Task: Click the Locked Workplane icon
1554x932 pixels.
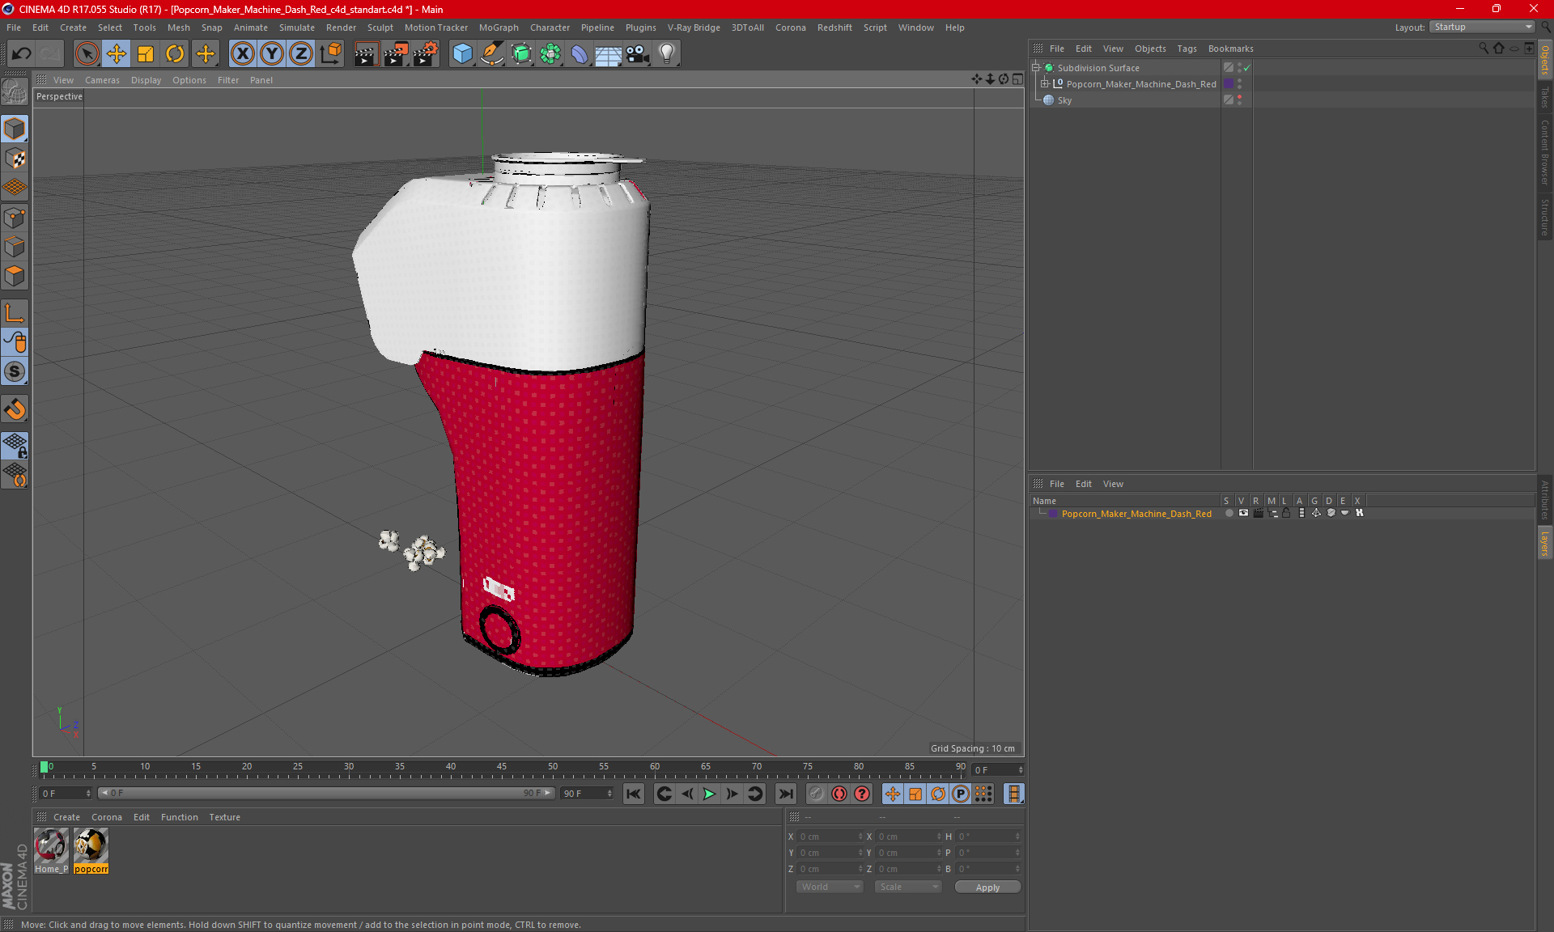Action: (15, 446)
